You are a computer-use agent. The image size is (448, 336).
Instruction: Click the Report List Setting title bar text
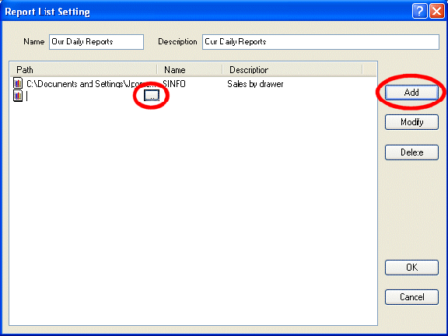[47, 12]
